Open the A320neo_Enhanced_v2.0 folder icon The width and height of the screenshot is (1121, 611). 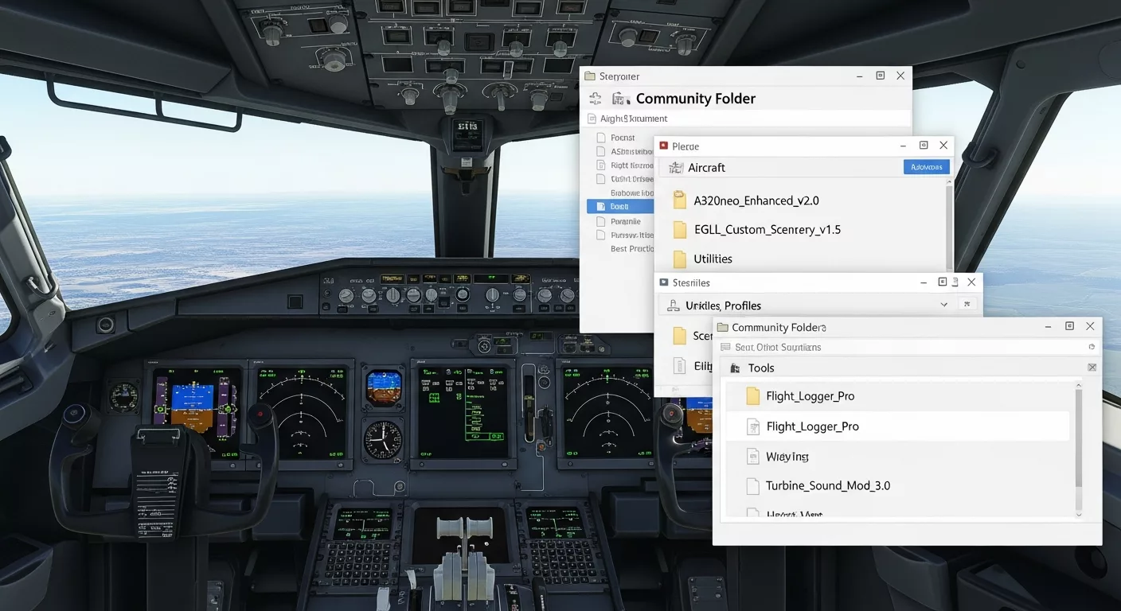[x=679, y=200]
